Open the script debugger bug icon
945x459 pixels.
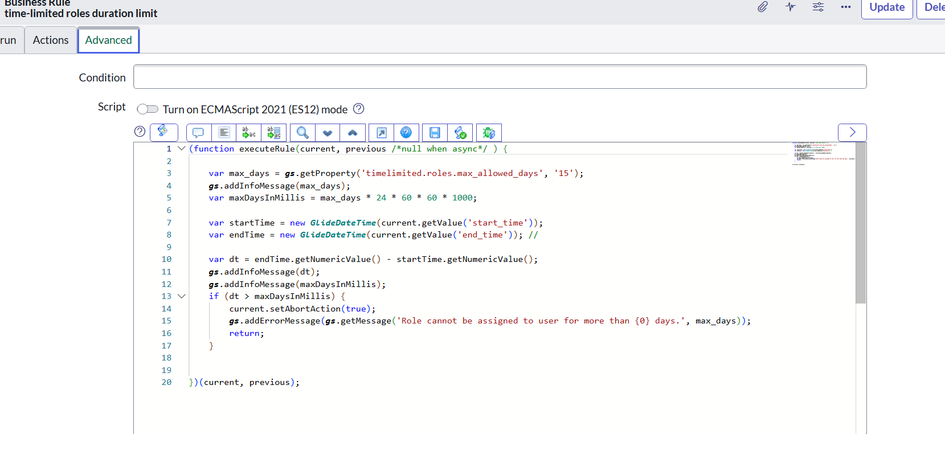pos(489,133)
